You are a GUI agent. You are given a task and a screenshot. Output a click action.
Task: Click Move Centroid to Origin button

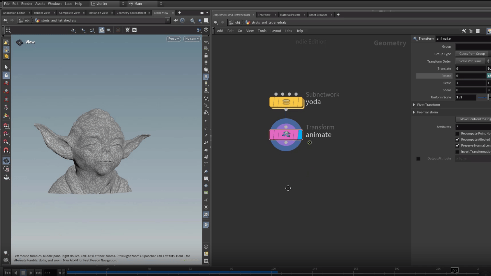click(x=473, y=119)
